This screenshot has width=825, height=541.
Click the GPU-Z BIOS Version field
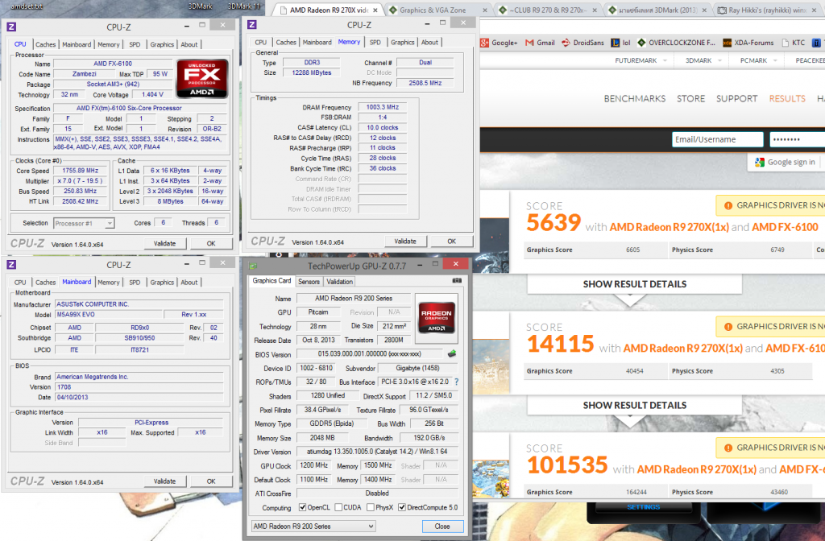click(x=369, y=354)
